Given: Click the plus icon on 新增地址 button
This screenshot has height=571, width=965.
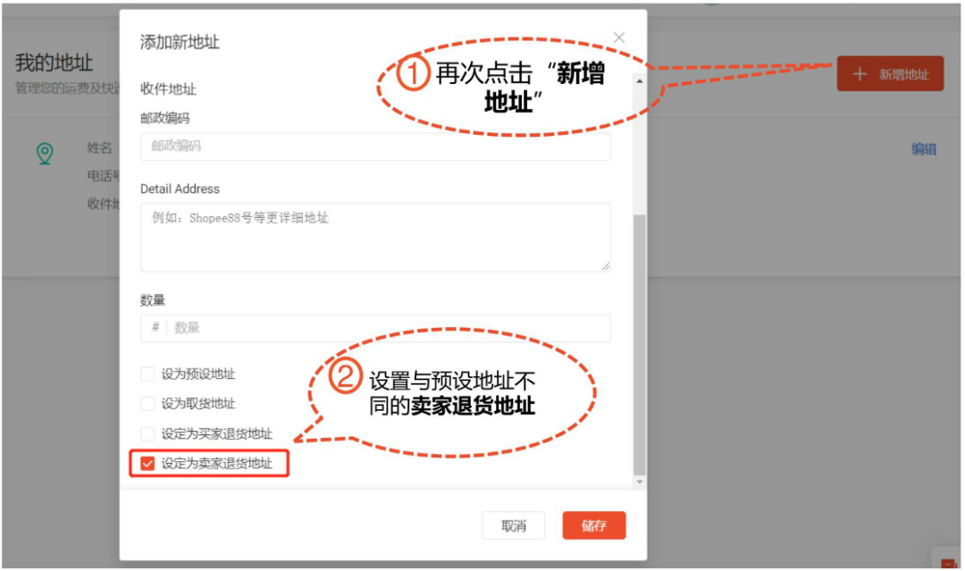Looking at the screenshot, I should (859, 73).
